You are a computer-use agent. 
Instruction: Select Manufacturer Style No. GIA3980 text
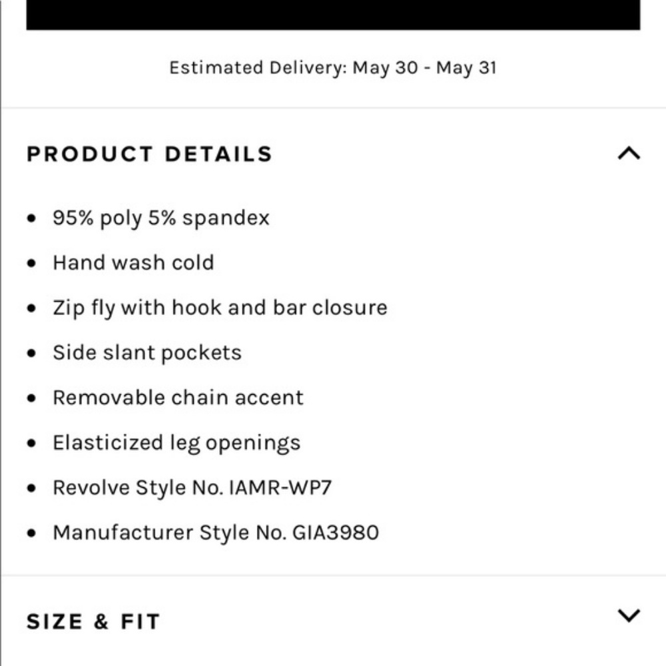point(216,533)
